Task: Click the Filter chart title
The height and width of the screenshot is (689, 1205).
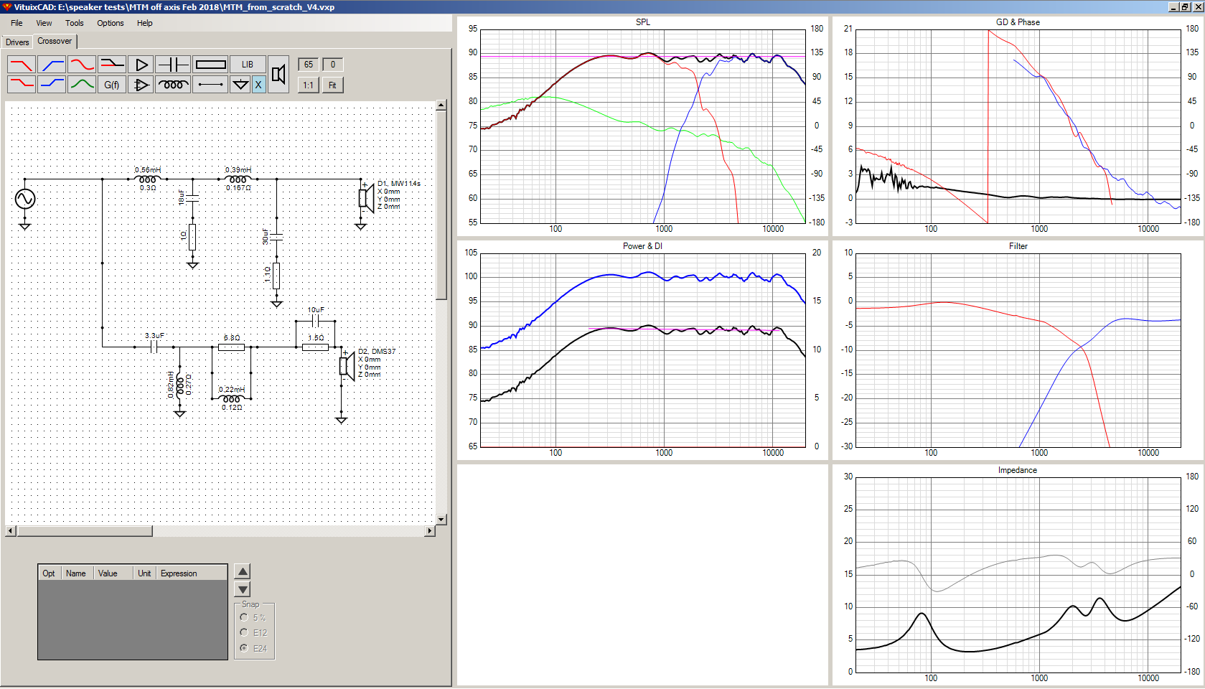Action: coord(1018,246)
